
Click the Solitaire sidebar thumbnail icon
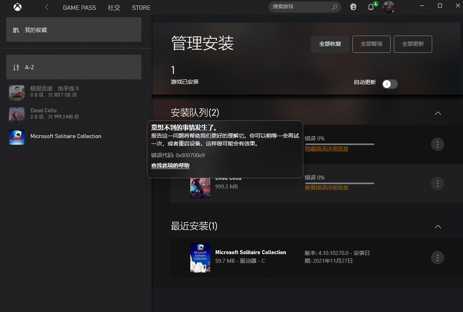click(x=17, y=137)
